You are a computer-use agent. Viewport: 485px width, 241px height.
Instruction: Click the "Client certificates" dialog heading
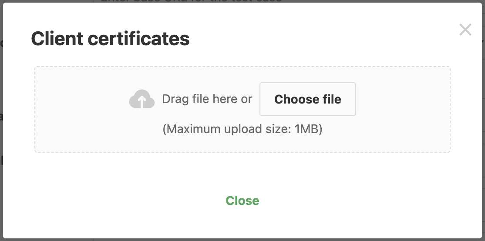click(110, 39)
